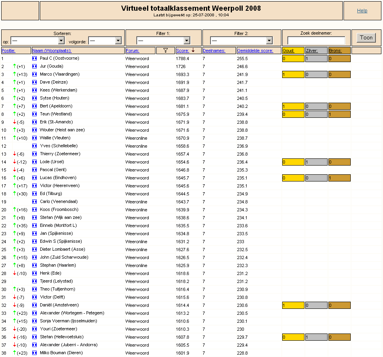Click the Naam (Woonplaats) column header

coord(52,51)
